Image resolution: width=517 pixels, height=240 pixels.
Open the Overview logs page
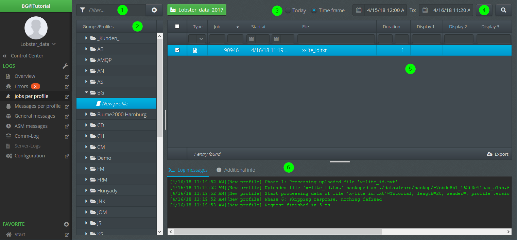(25, 76)
